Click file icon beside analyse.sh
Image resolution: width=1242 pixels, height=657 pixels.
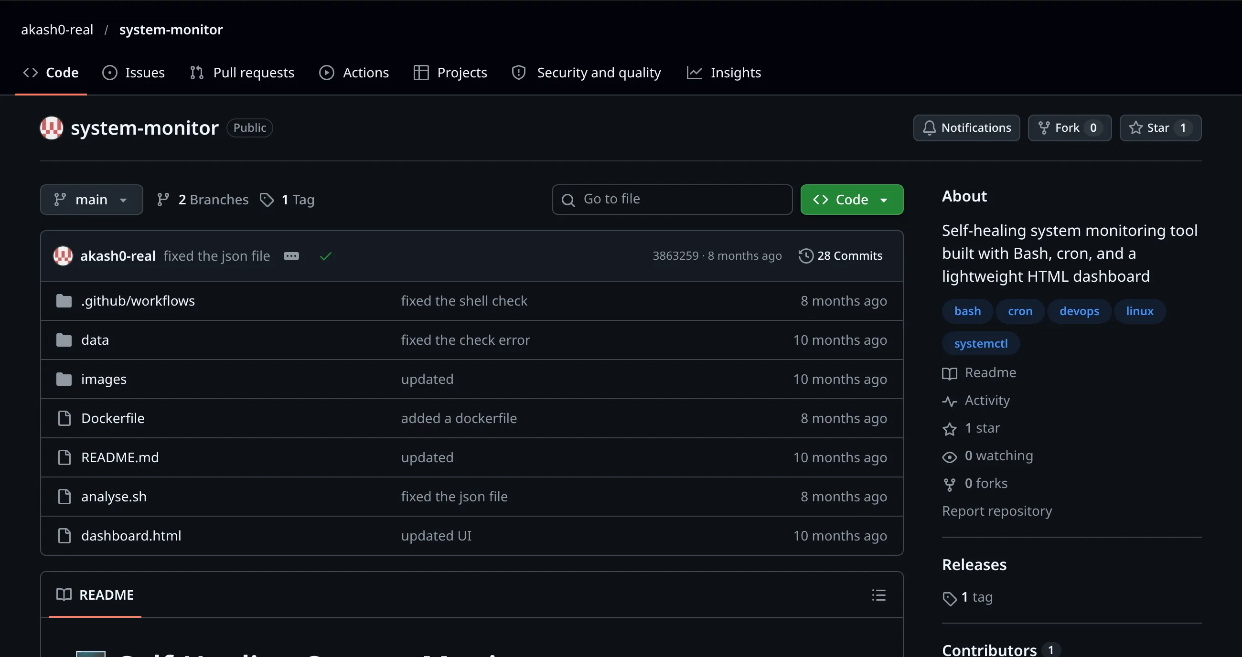[x=64, y=496]
